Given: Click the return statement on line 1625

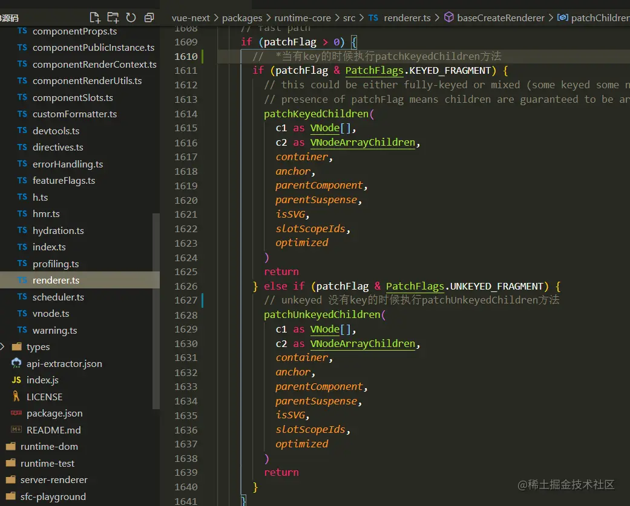Looking at the screenshot, I should pyautogui.click(x=281, y=271).
